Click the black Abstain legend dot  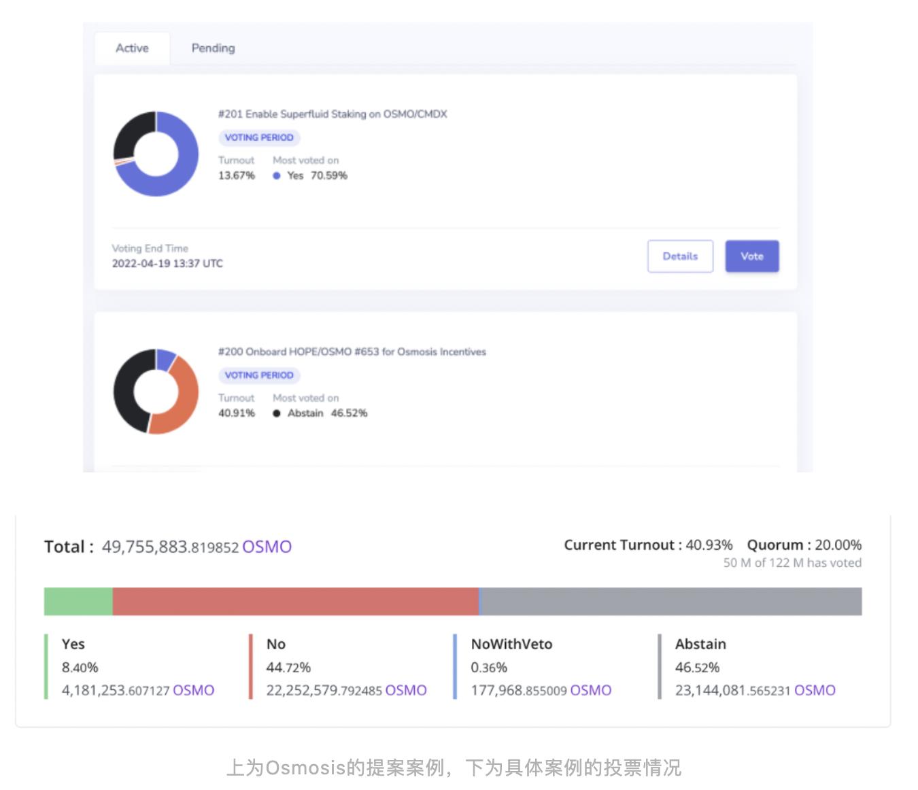click(277, 413)
